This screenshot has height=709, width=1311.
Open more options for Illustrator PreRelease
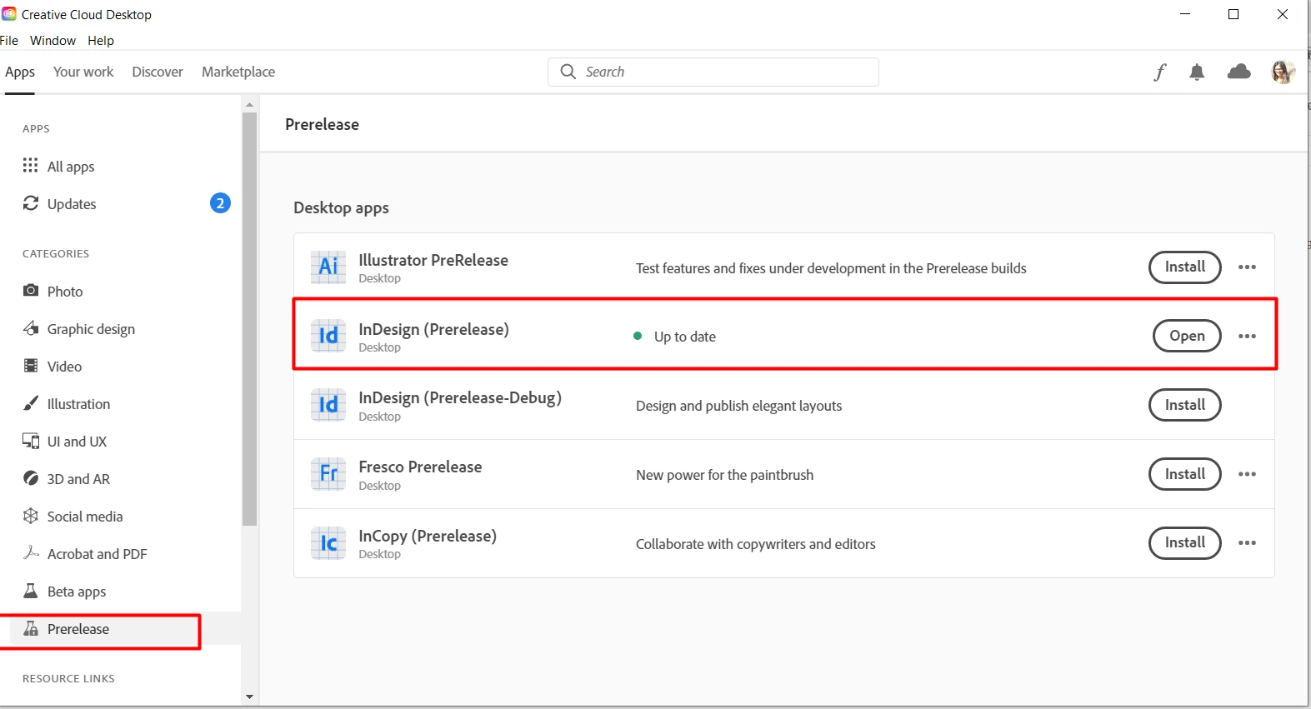click(1247, 267)
